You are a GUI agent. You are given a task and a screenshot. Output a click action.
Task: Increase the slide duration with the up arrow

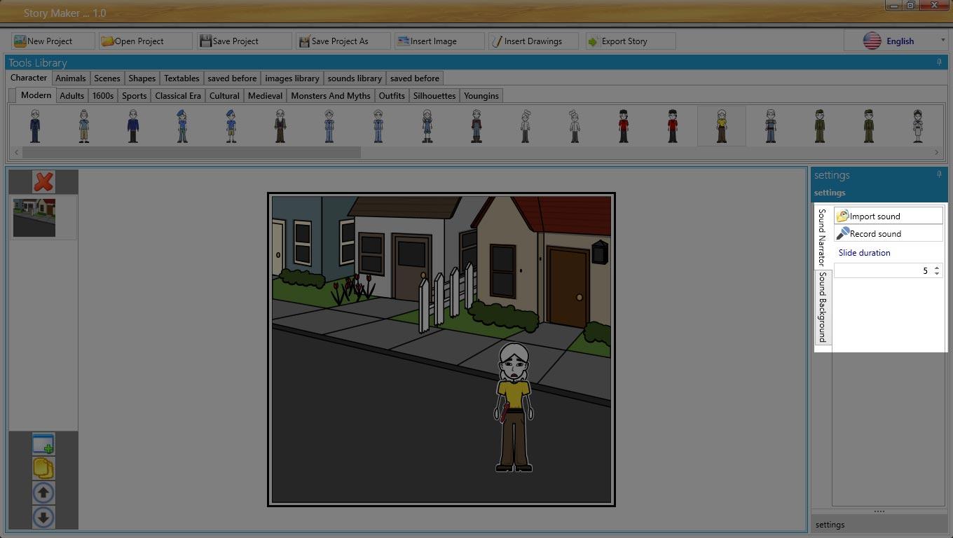[937, 268]
